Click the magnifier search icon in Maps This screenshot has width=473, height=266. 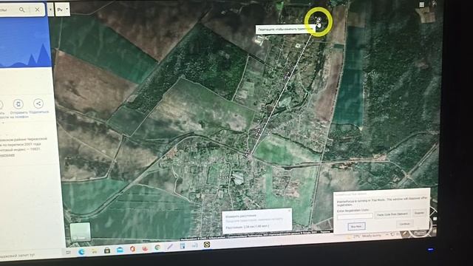coord(21,10)
